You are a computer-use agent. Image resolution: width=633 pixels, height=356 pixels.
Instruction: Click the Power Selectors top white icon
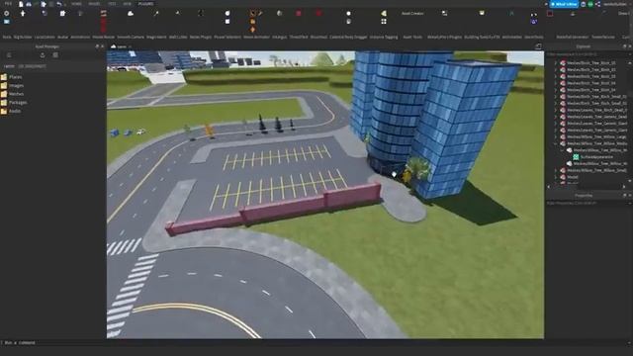coord(227,13)
